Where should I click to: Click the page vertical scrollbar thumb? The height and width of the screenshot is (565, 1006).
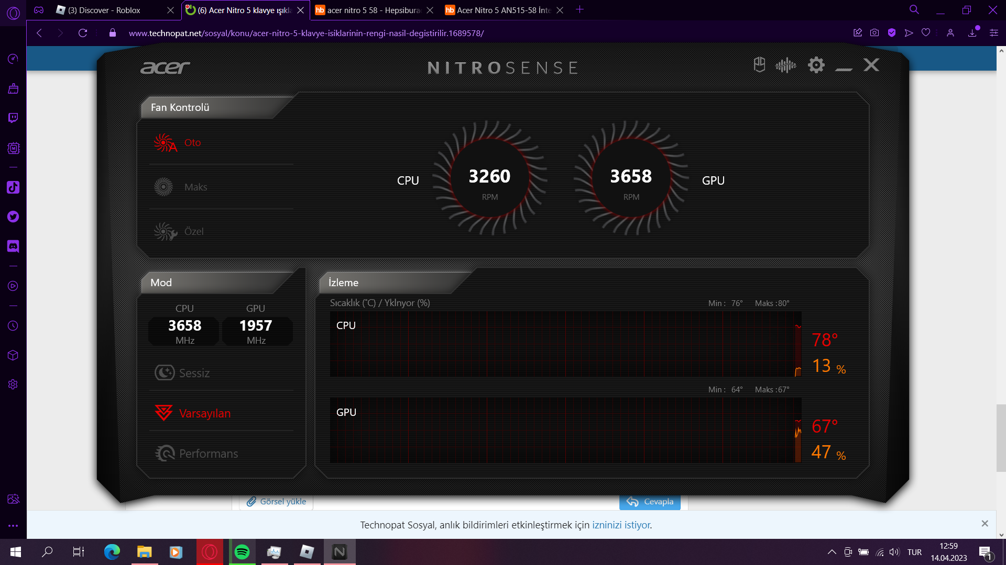(x=1001, y=438)
